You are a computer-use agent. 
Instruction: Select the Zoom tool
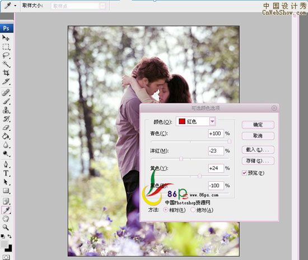coord(6,228)
